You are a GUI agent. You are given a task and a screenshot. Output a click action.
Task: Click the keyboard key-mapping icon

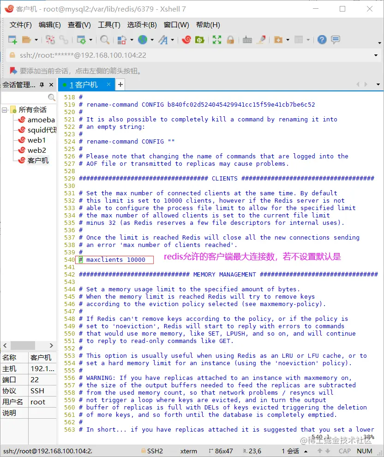(x=247, y=40)
